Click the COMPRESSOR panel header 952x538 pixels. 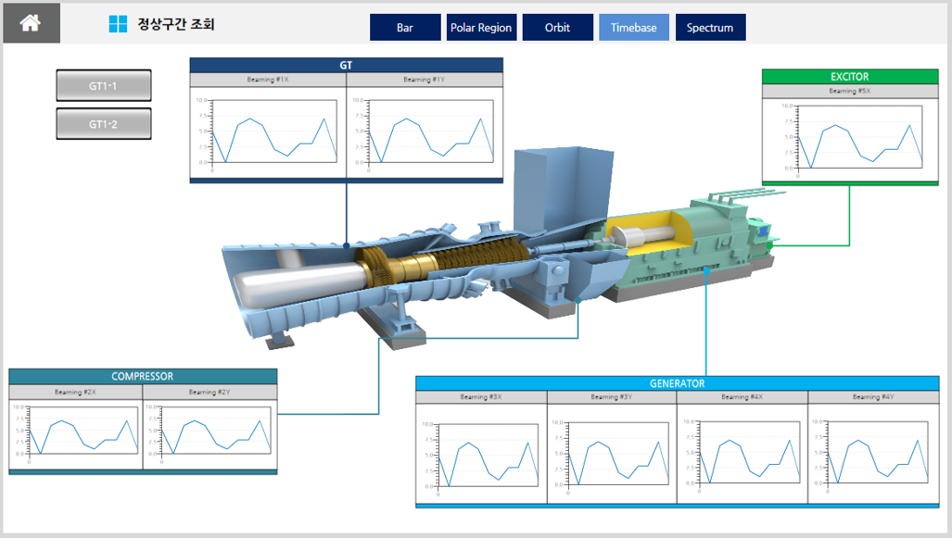click(143, 376)
